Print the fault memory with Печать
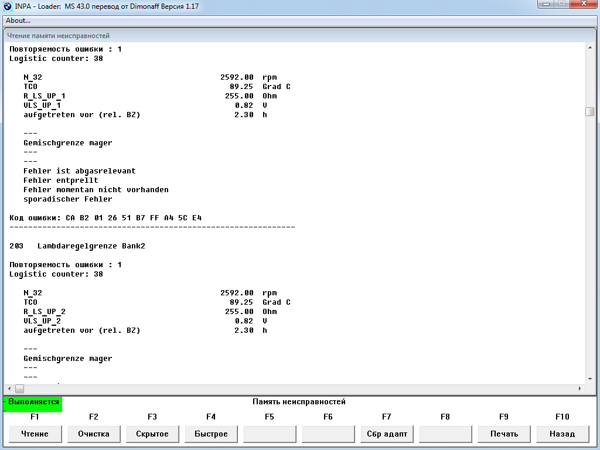 (x=504, y=434)
